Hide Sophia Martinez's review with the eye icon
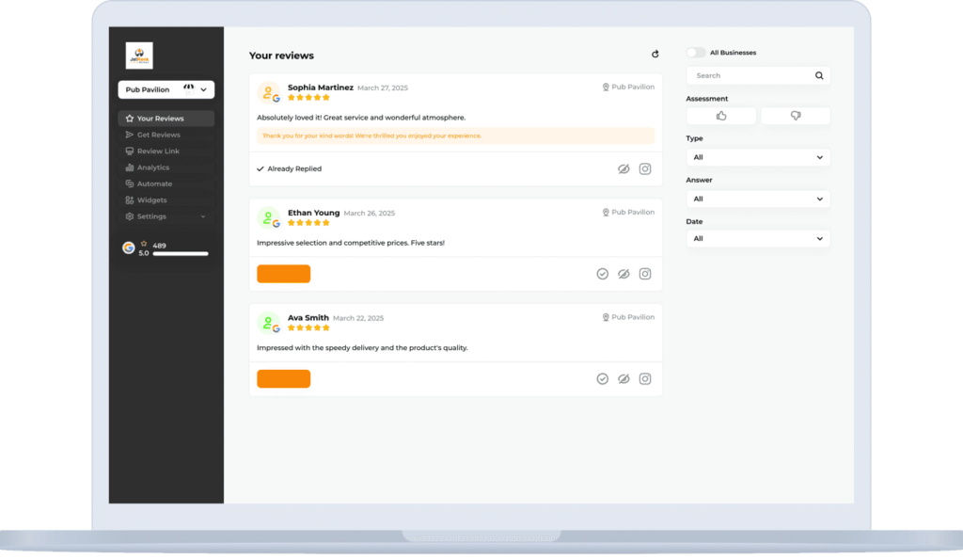The image size is (963, 559). 624,169
